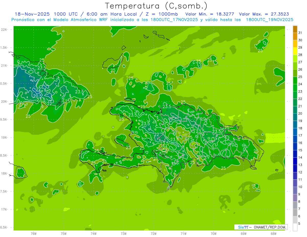The image size is (307, 237).
Task: Click the "76W" longitude axis label
Action: click(x=34, y=233)
